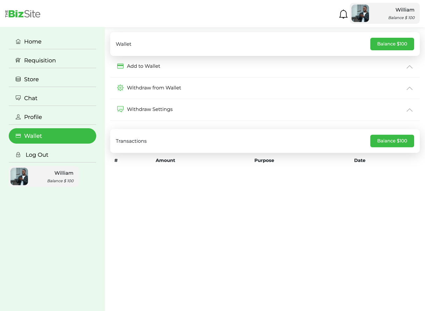Click the Log Out padlock icon
This screenshot has width=425, height=311.
(x=18, y=155)
